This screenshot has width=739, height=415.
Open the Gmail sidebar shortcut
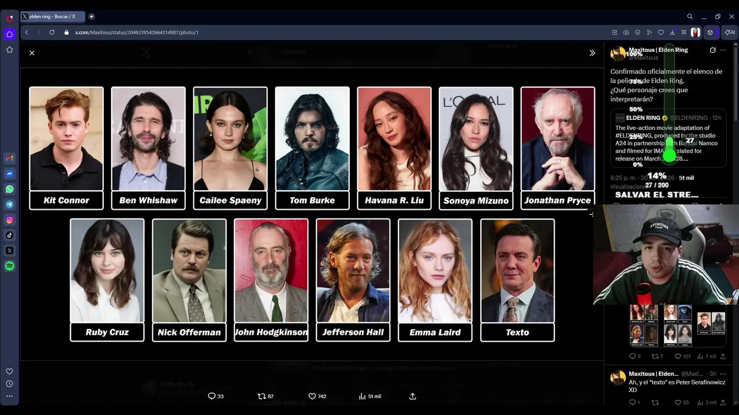pos(10,158)
